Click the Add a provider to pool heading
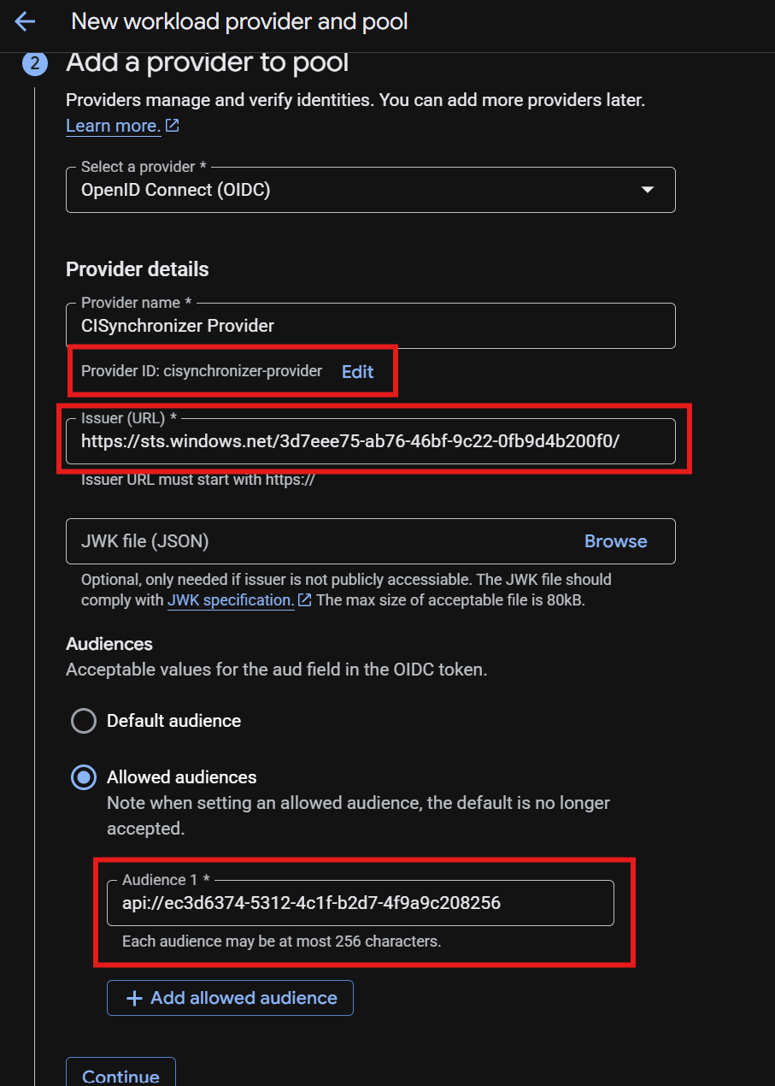Image resolution: width=775 pixels, height=1086 pixels. point(208,63)
